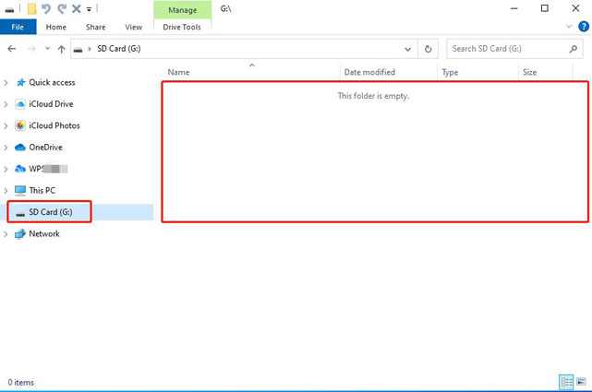The width and height of the screenshot is (592, 392).
Task: Click the undo icon in title bar
Action: click(x=46, y=8)
